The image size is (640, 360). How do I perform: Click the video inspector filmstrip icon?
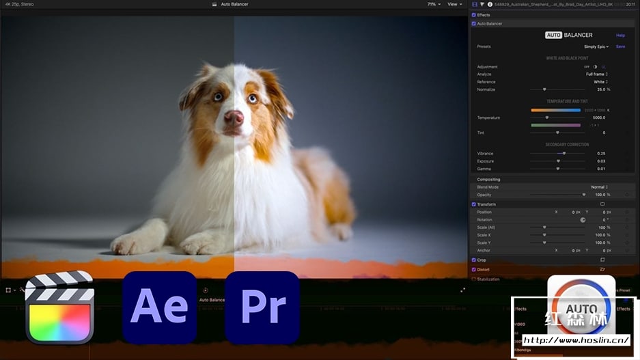click(475, 4)
